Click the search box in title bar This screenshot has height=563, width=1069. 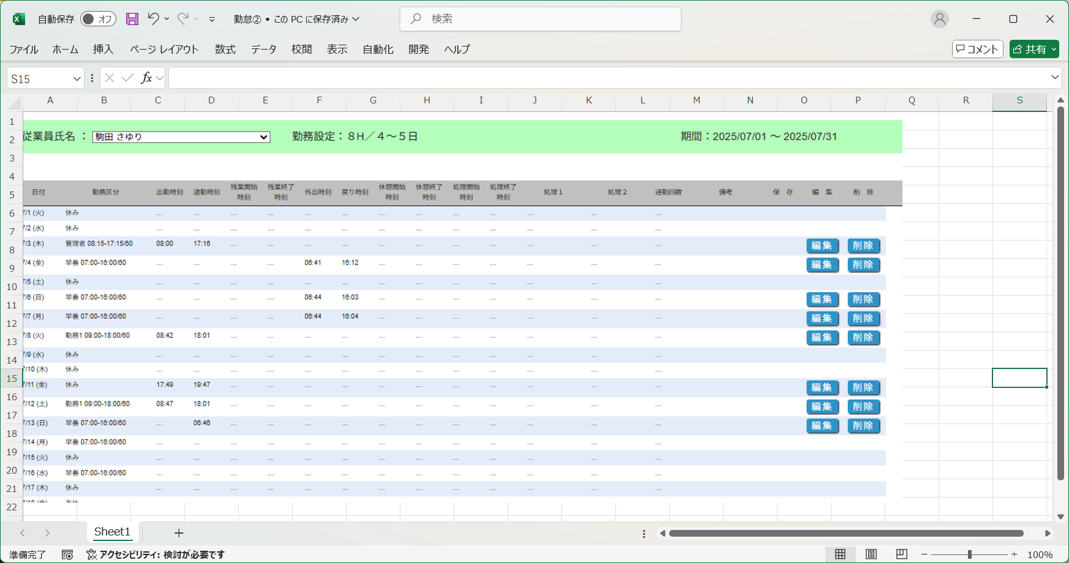click(541, 19)
